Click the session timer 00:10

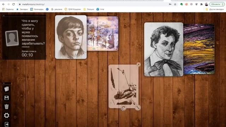pos(27,55)
